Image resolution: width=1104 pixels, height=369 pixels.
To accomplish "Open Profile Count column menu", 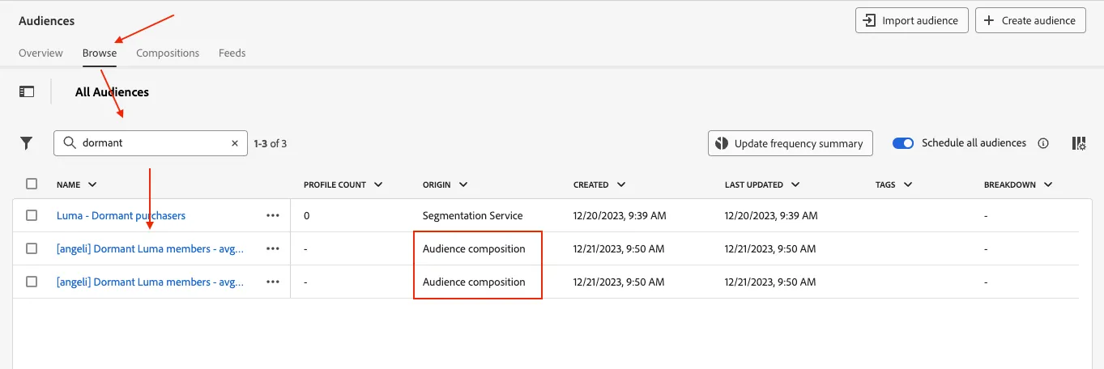I will (x=377, y=184).
